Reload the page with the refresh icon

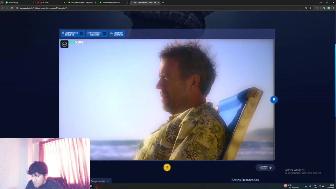coord(12,8)
